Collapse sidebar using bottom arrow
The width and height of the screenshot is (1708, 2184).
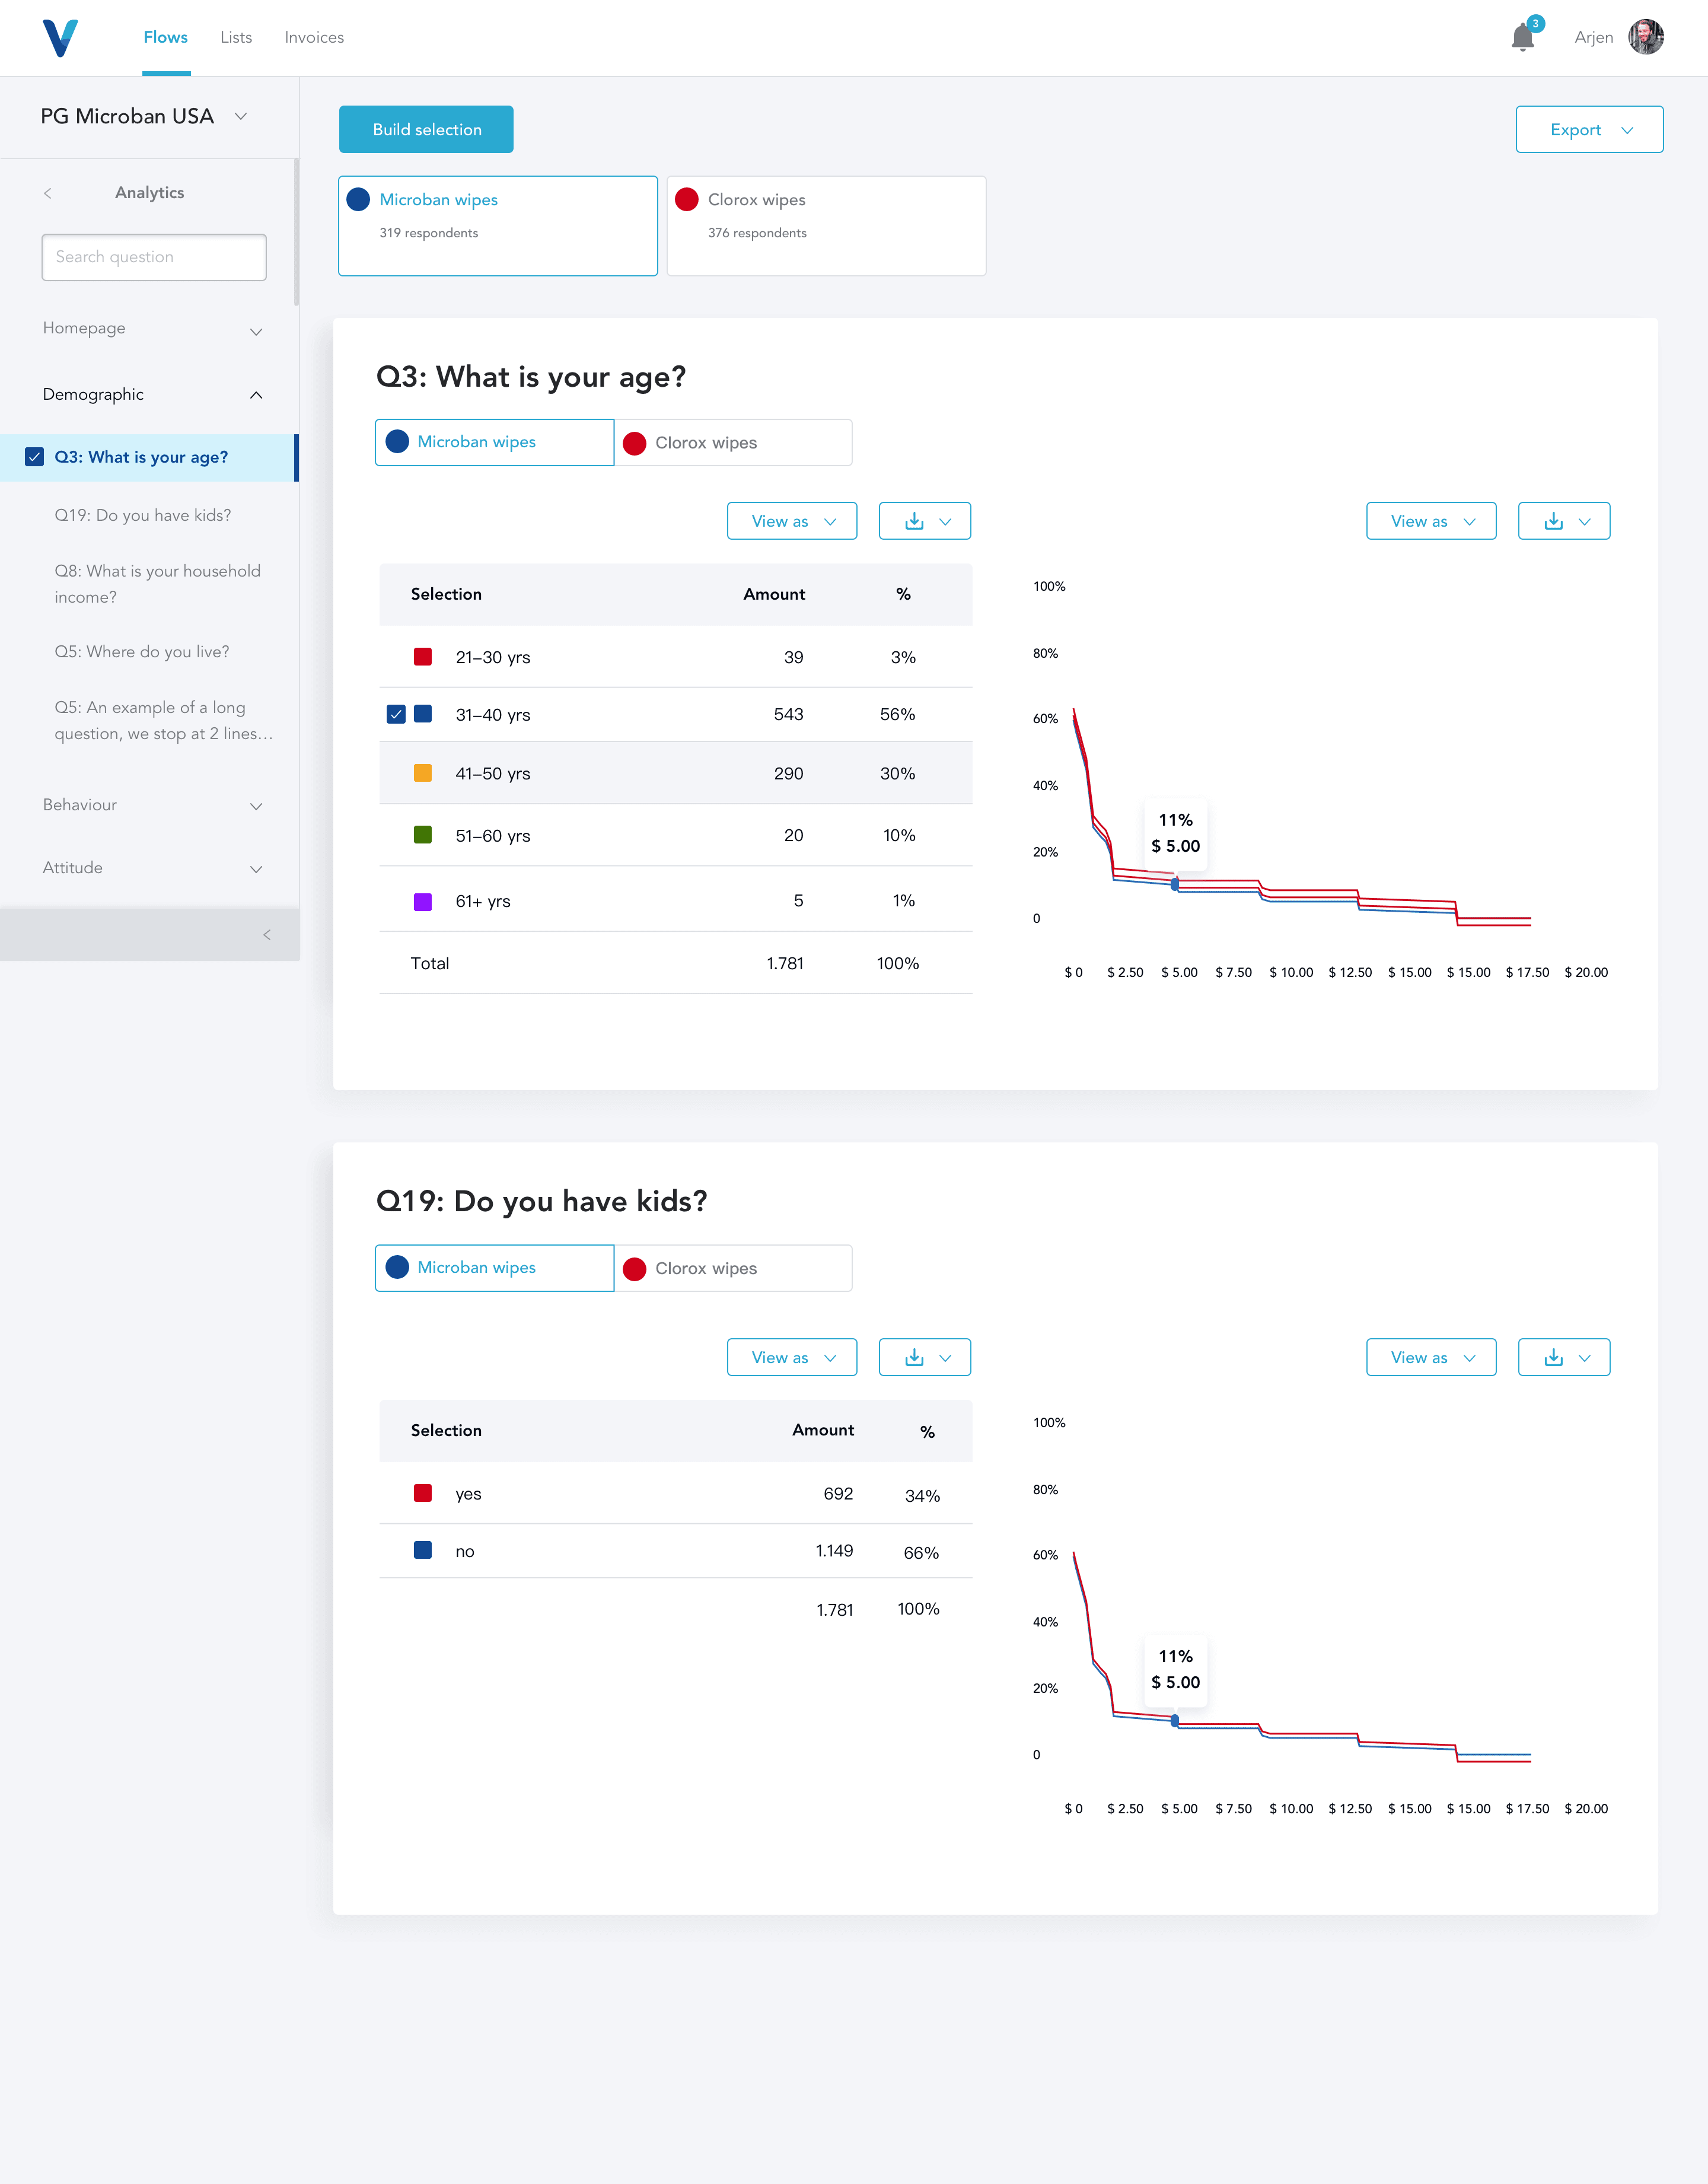click(266, 935)
